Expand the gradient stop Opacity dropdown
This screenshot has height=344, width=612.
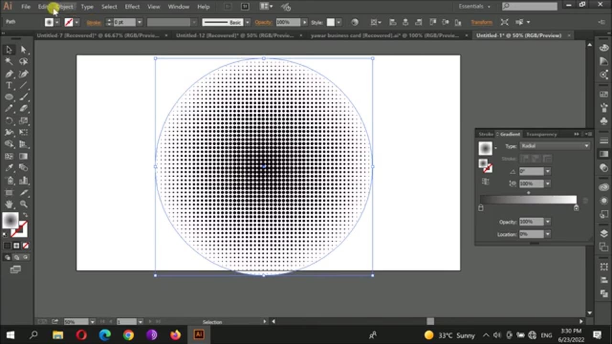coord(548,222)
